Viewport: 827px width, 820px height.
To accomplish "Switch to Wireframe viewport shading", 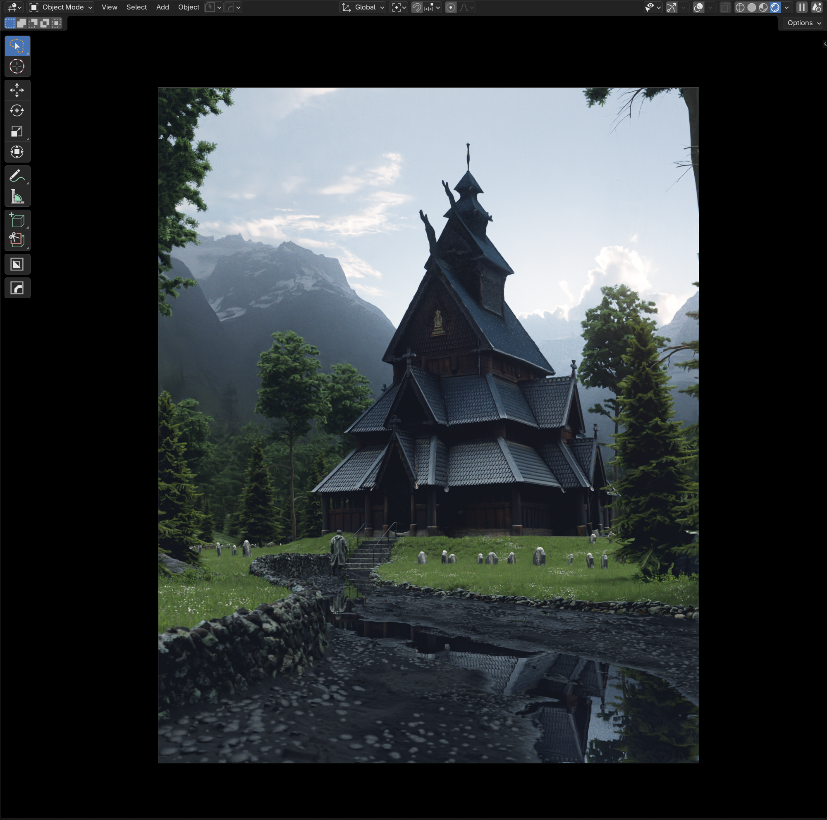I will coord(740,7).
